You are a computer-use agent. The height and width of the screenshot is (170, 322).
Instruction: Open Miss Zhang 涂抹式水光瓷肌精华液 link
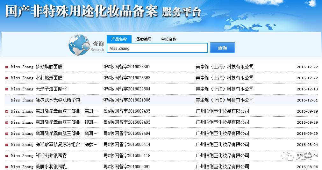click(46, 100)
